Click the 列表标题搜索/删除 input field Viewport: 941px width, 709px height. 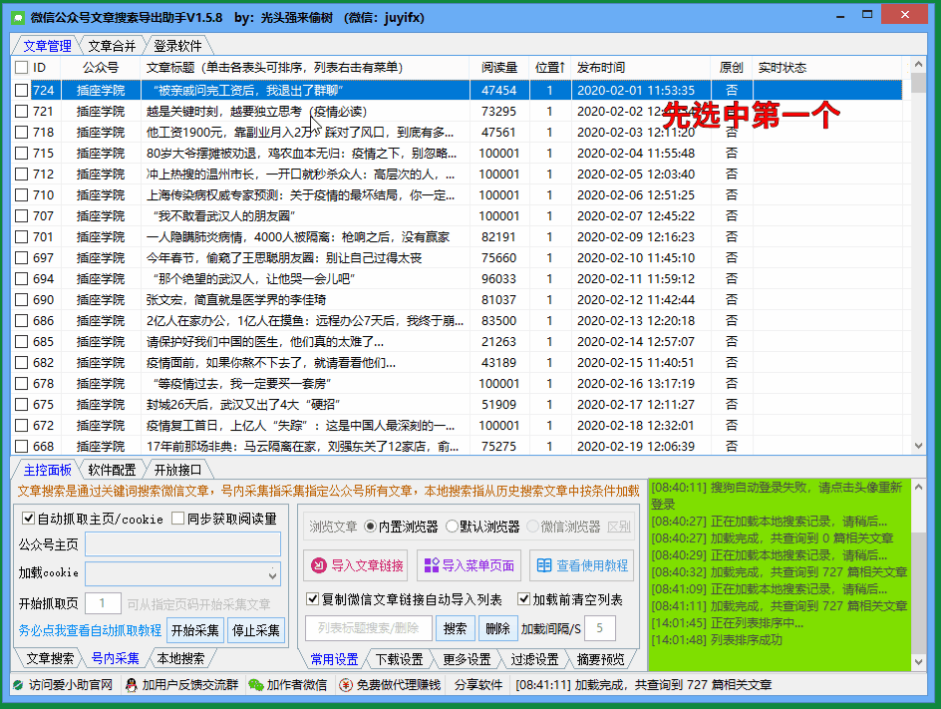(369, 628)
